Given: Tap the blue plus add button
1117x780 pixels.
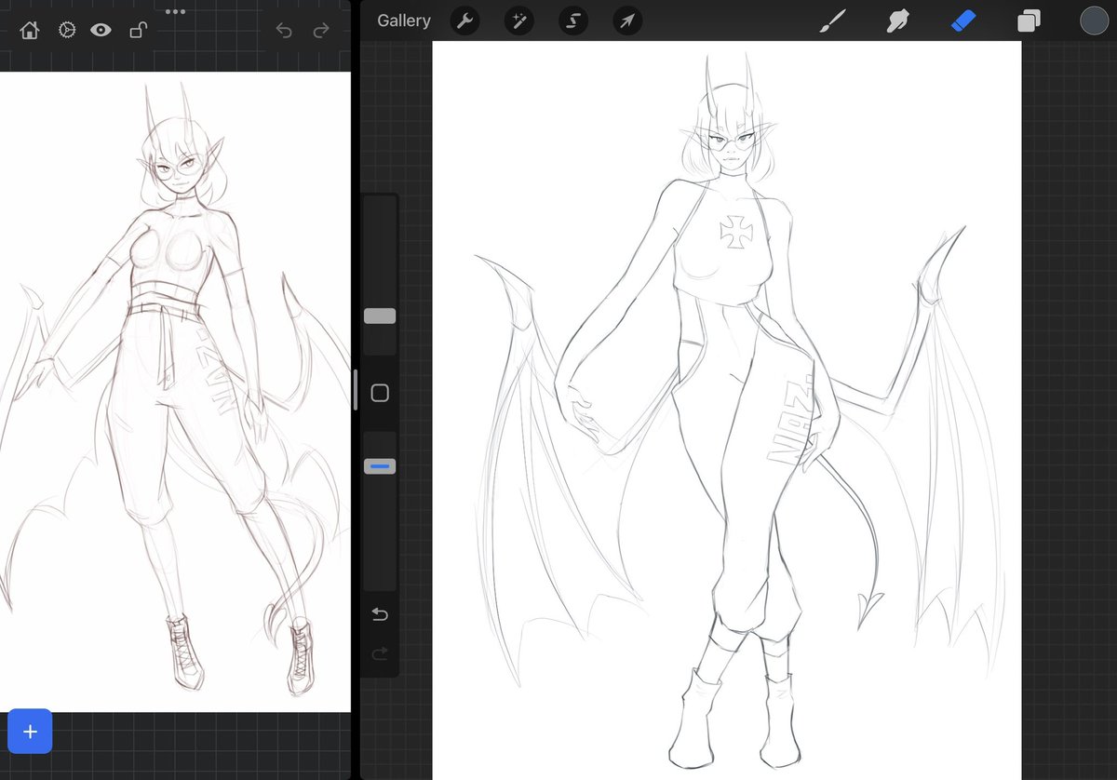Looking at the screenshot, I should tap(30, 732).
